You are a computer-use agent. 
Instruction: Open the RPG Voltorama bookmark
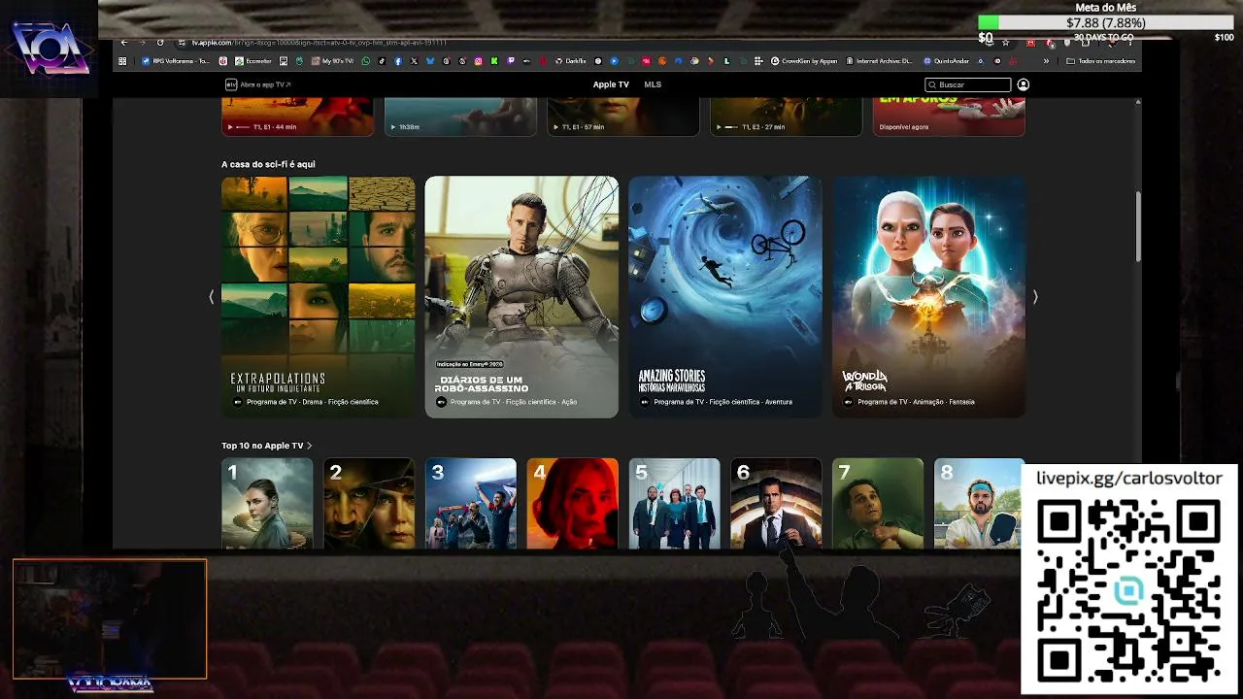click(176, 61)
